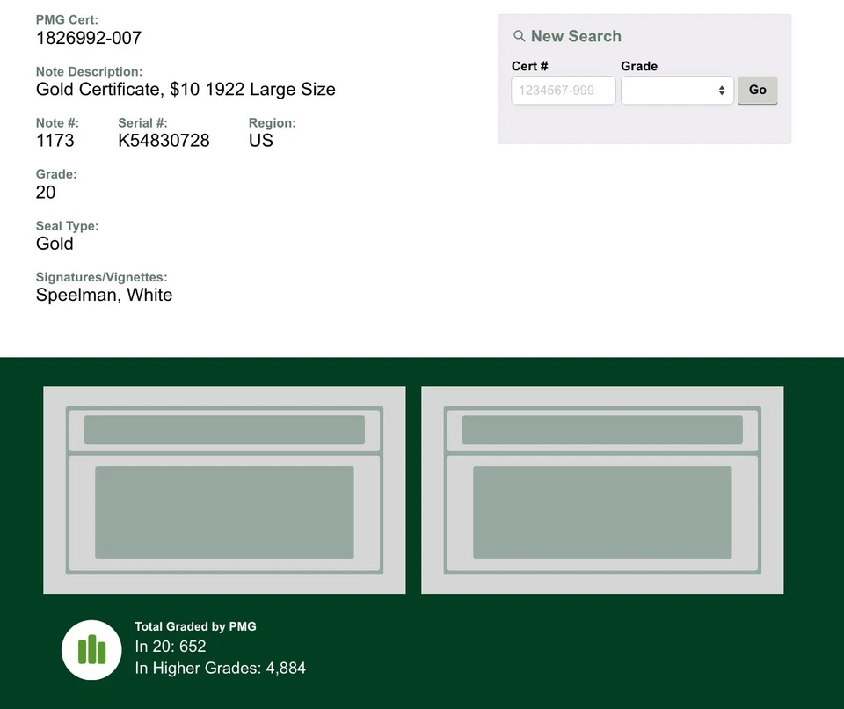Click the 'Total Graded by PMG' heading
This screenshot has width=844, height=709.
[195, 626]
